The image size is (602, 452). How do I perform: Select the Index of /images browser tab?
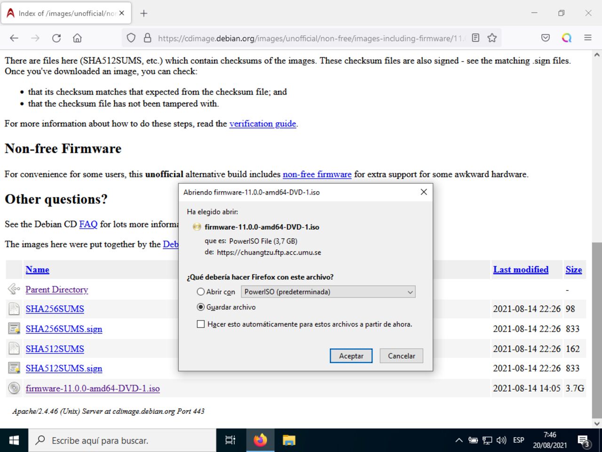[66, 13]
